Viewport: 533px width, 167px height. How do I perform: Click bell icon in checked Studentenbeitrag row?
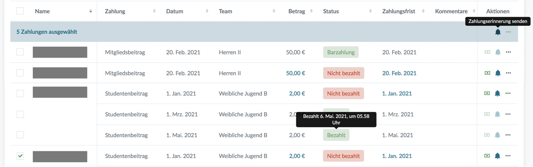(x=497, y=156)
